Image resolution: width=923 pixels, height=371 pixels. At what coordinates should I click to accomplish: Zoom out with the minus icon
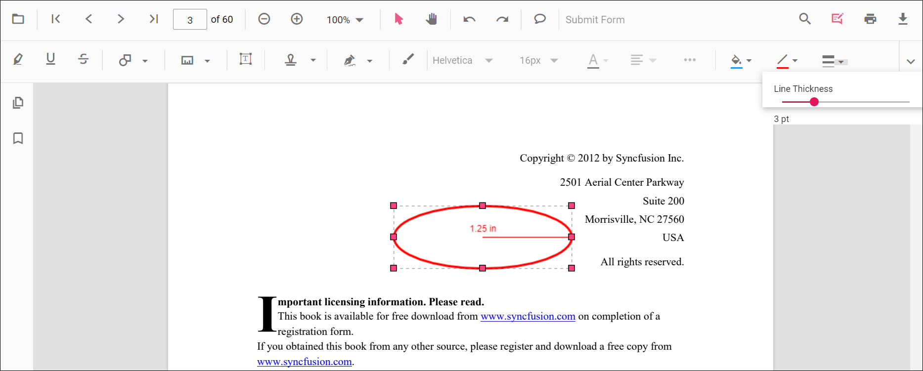tap(264, 19)
